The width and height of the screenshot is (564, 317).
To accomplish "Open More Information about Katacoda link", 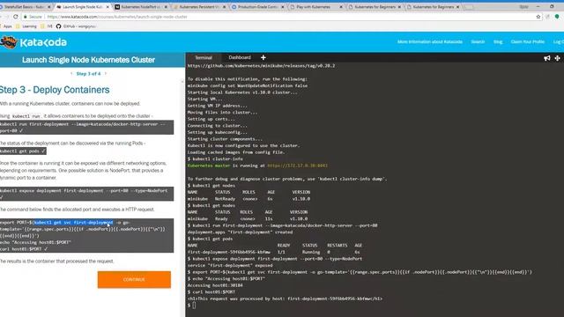I will click(430, 41).
